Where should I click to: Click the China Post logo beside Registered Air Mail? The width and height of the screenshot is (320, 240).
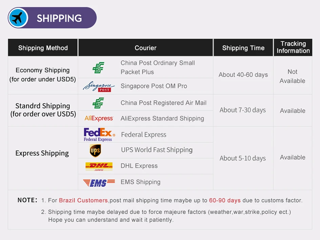coord(98,103)
